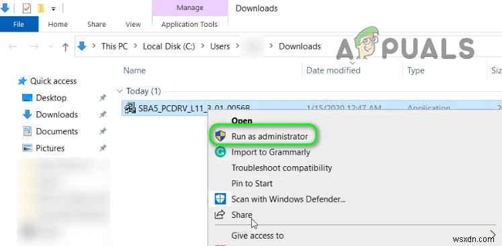This screenshot has width=502, height=246.
Task: Click the Documents icon in sidebar
Action: click(x=28, y=131)
